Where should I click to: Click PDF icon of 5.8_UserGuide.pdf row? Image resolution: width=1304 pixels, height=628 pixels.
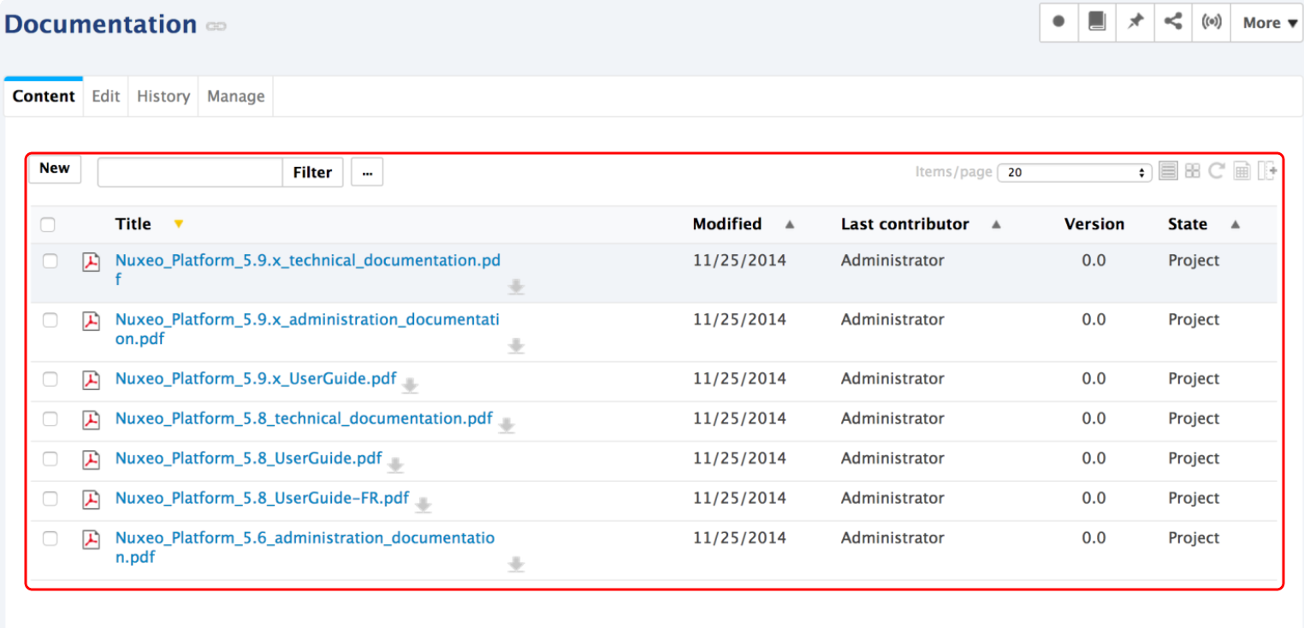coord(92,459)
